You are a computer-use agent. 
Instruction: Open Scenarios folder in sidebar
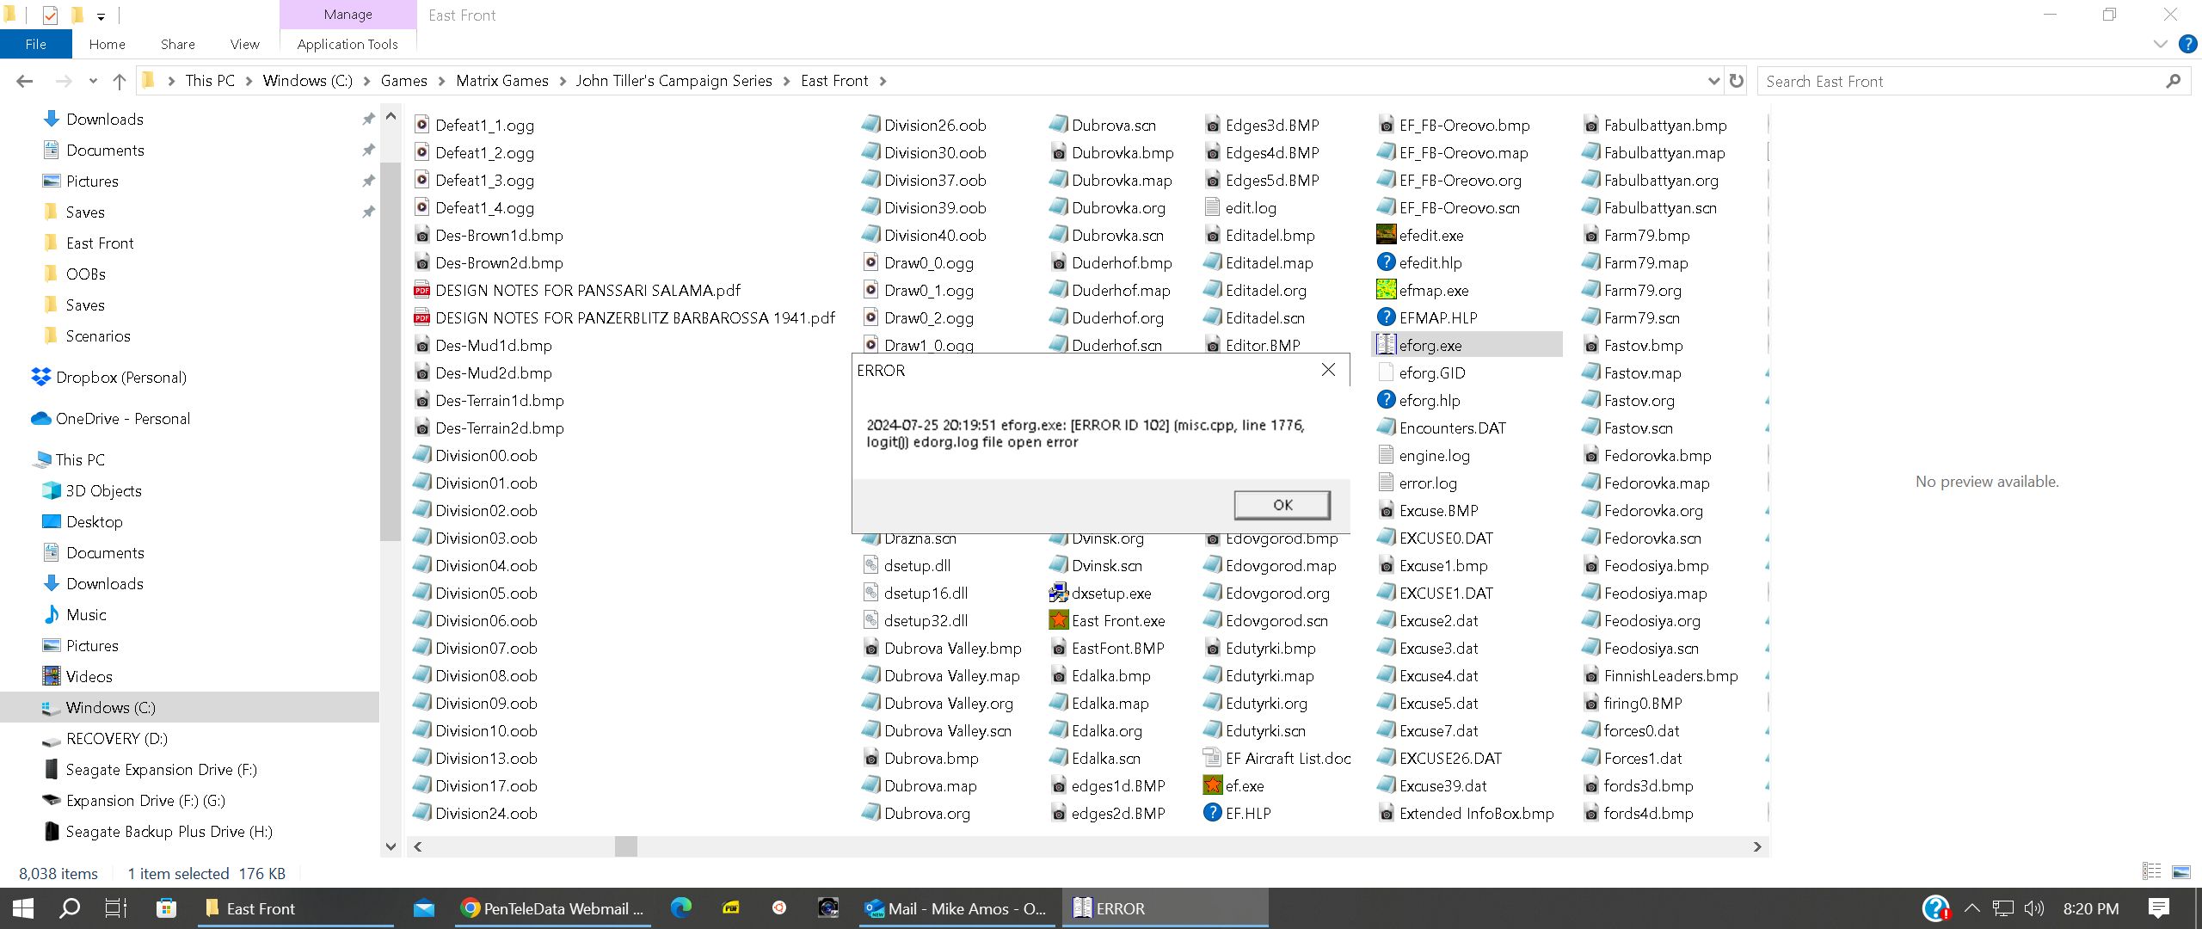pos(97,336)
